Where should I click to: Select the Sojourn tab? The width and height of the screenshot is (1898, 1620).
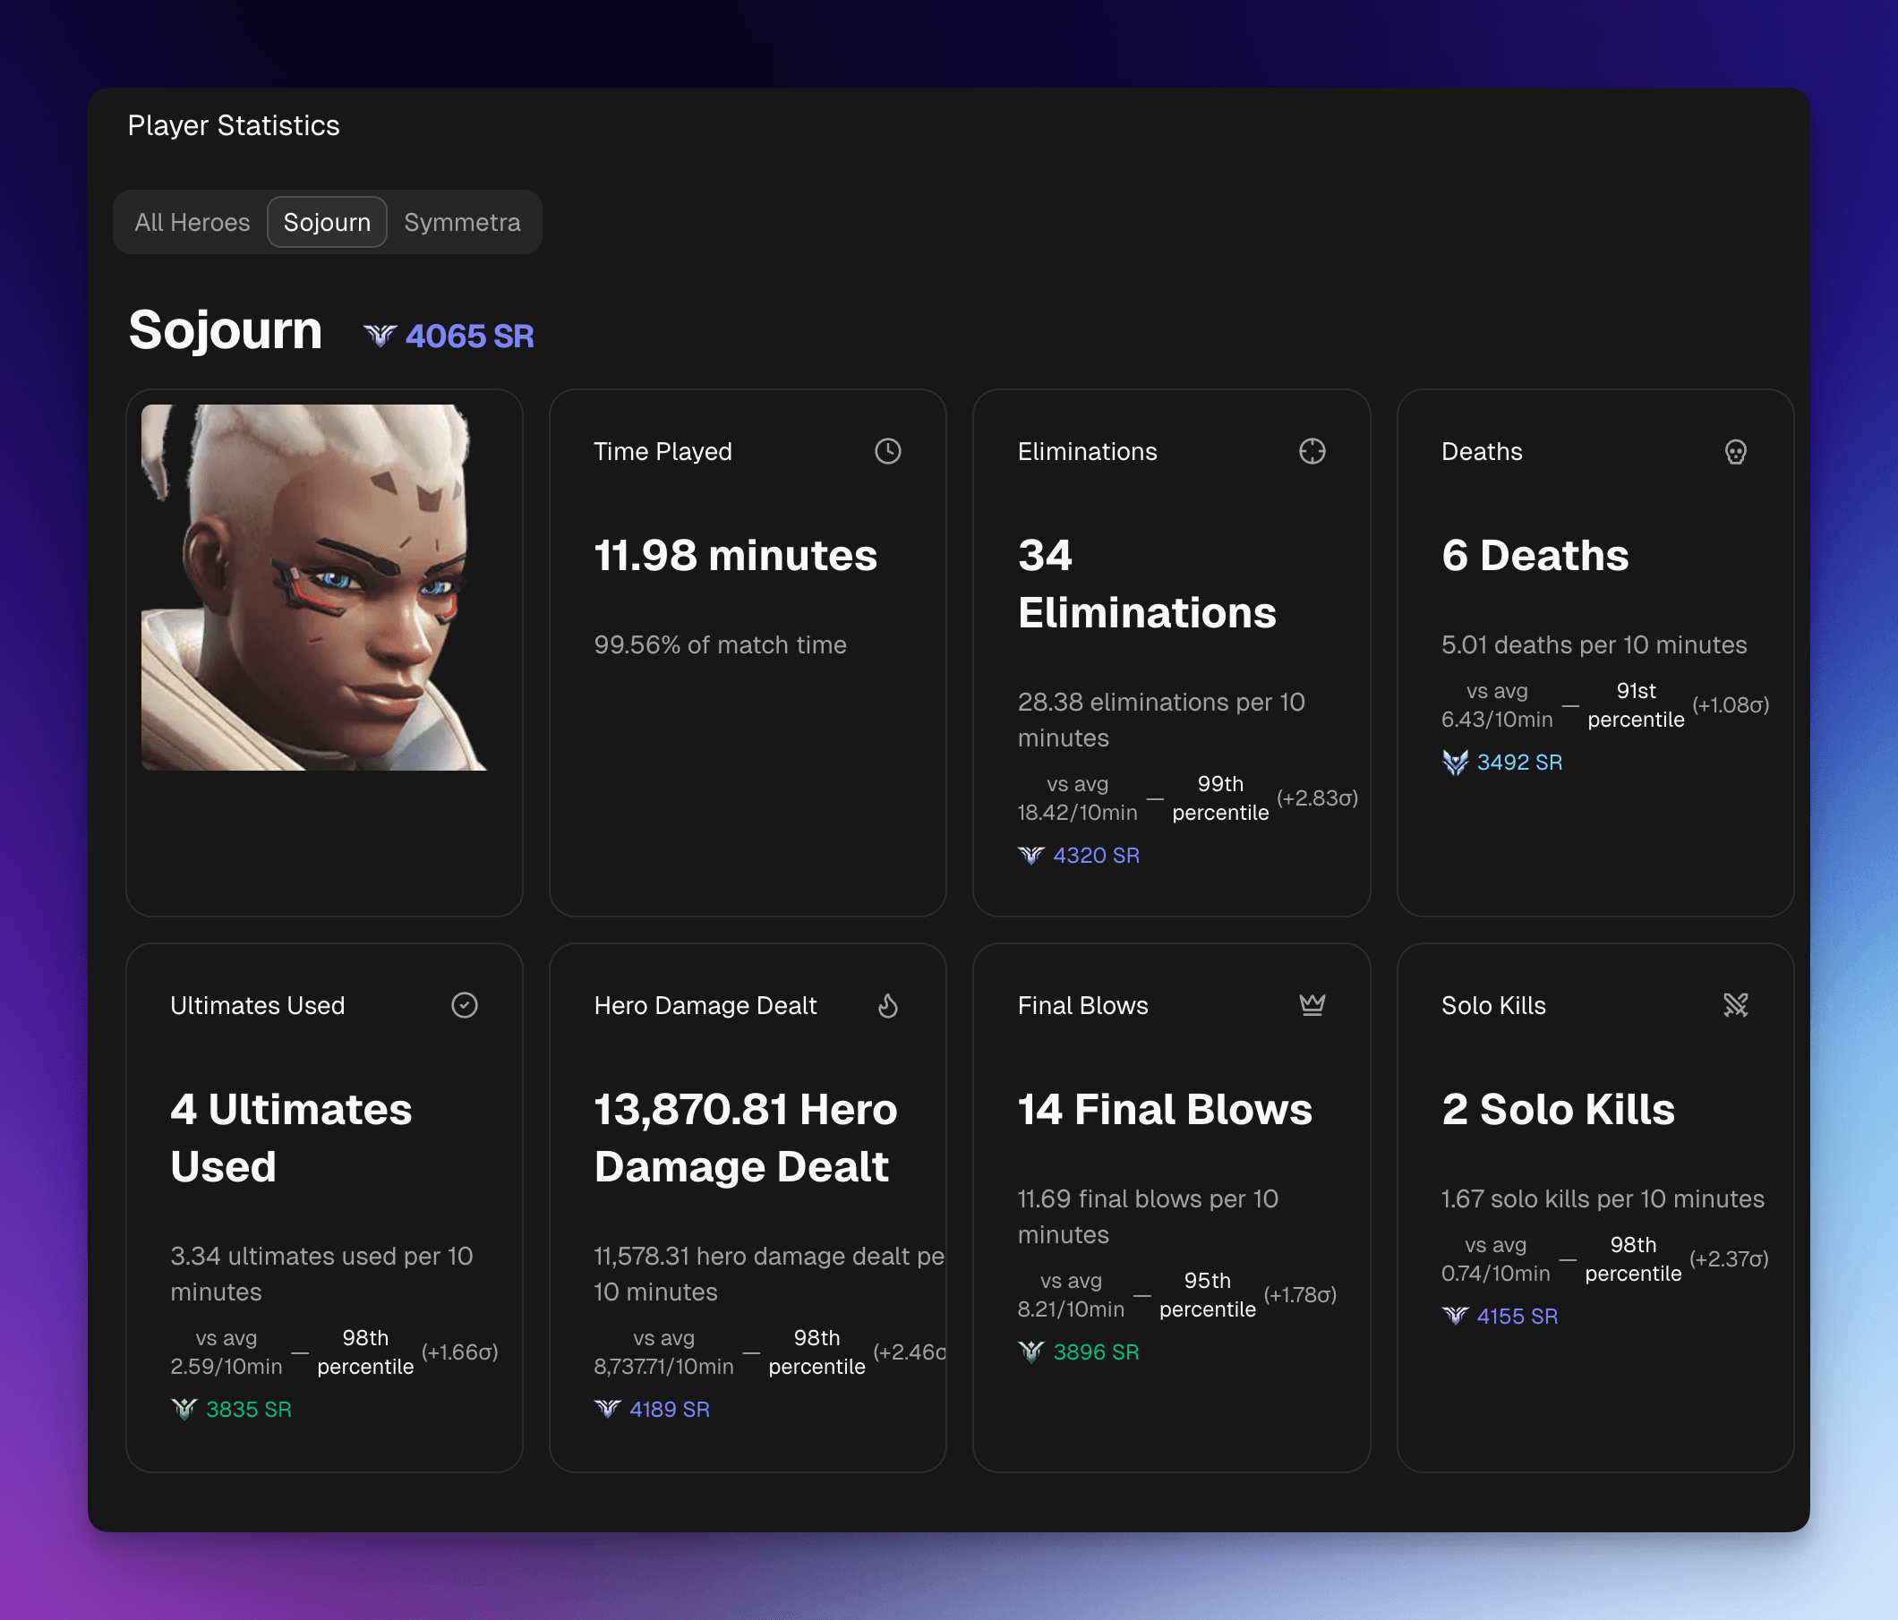click(x=327, y=223)
